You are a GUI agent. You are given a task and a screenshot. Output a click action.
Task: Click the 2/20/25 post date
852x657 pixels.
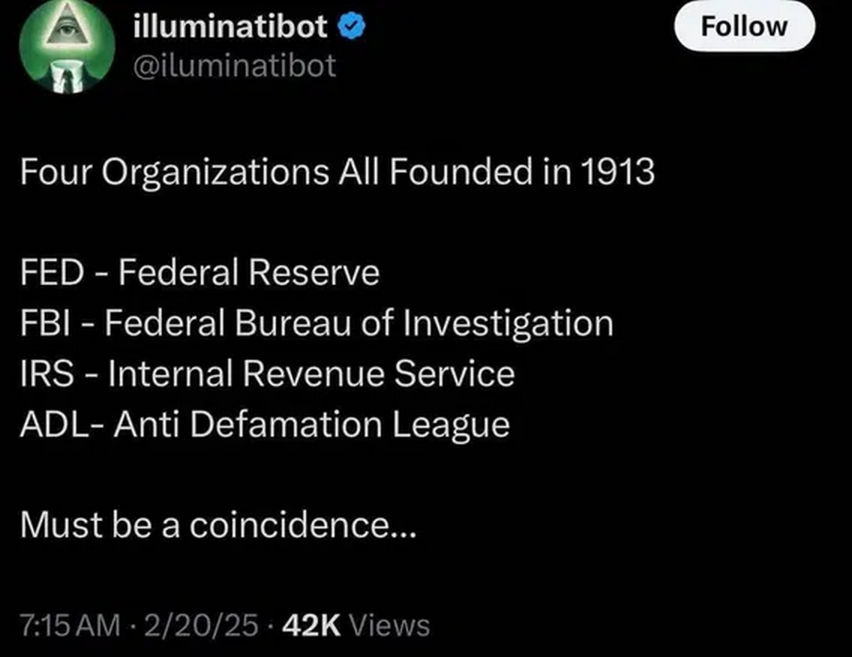tap(201, 625)
